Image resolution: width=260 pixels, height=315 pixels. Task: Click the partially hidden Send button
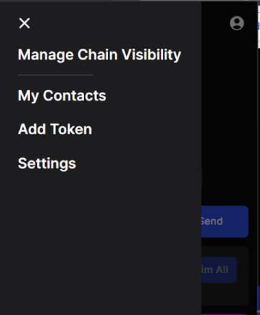[x=225, y=221]
